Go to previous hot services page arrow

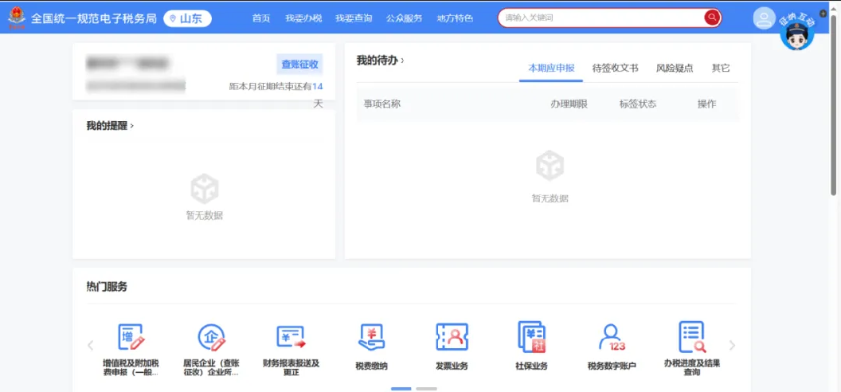tap(90, 345)
